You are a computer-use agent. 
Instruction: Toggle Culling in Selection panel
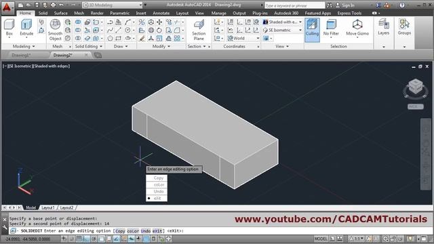tap(312, 30)
